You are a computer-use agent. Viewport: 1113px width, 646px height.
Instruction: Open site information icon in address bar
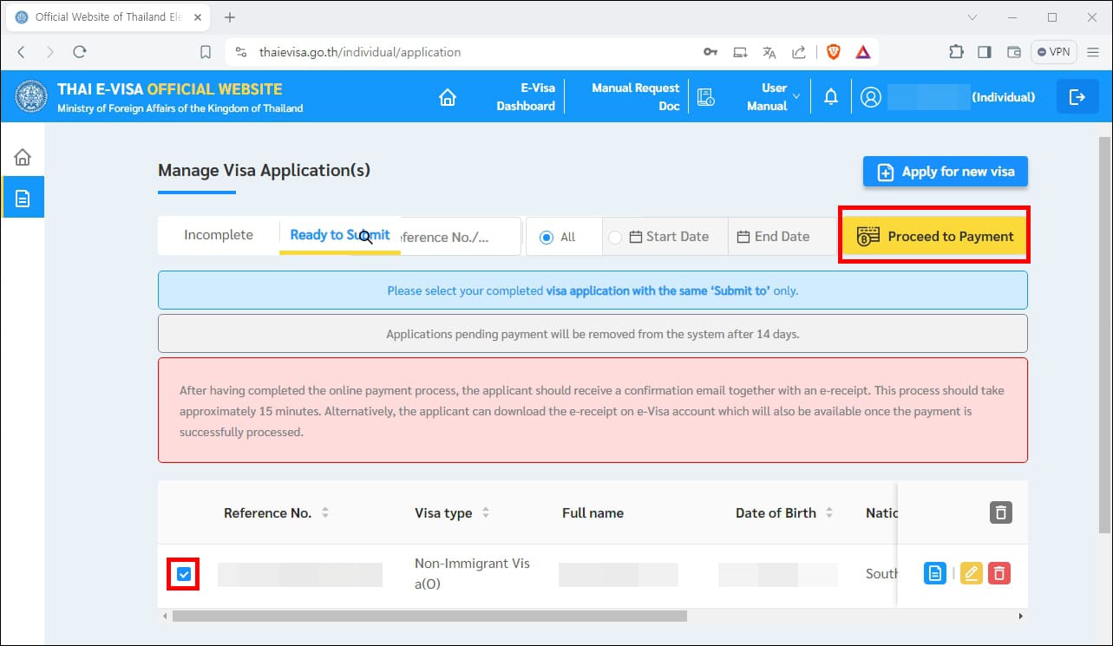[241, 52]
